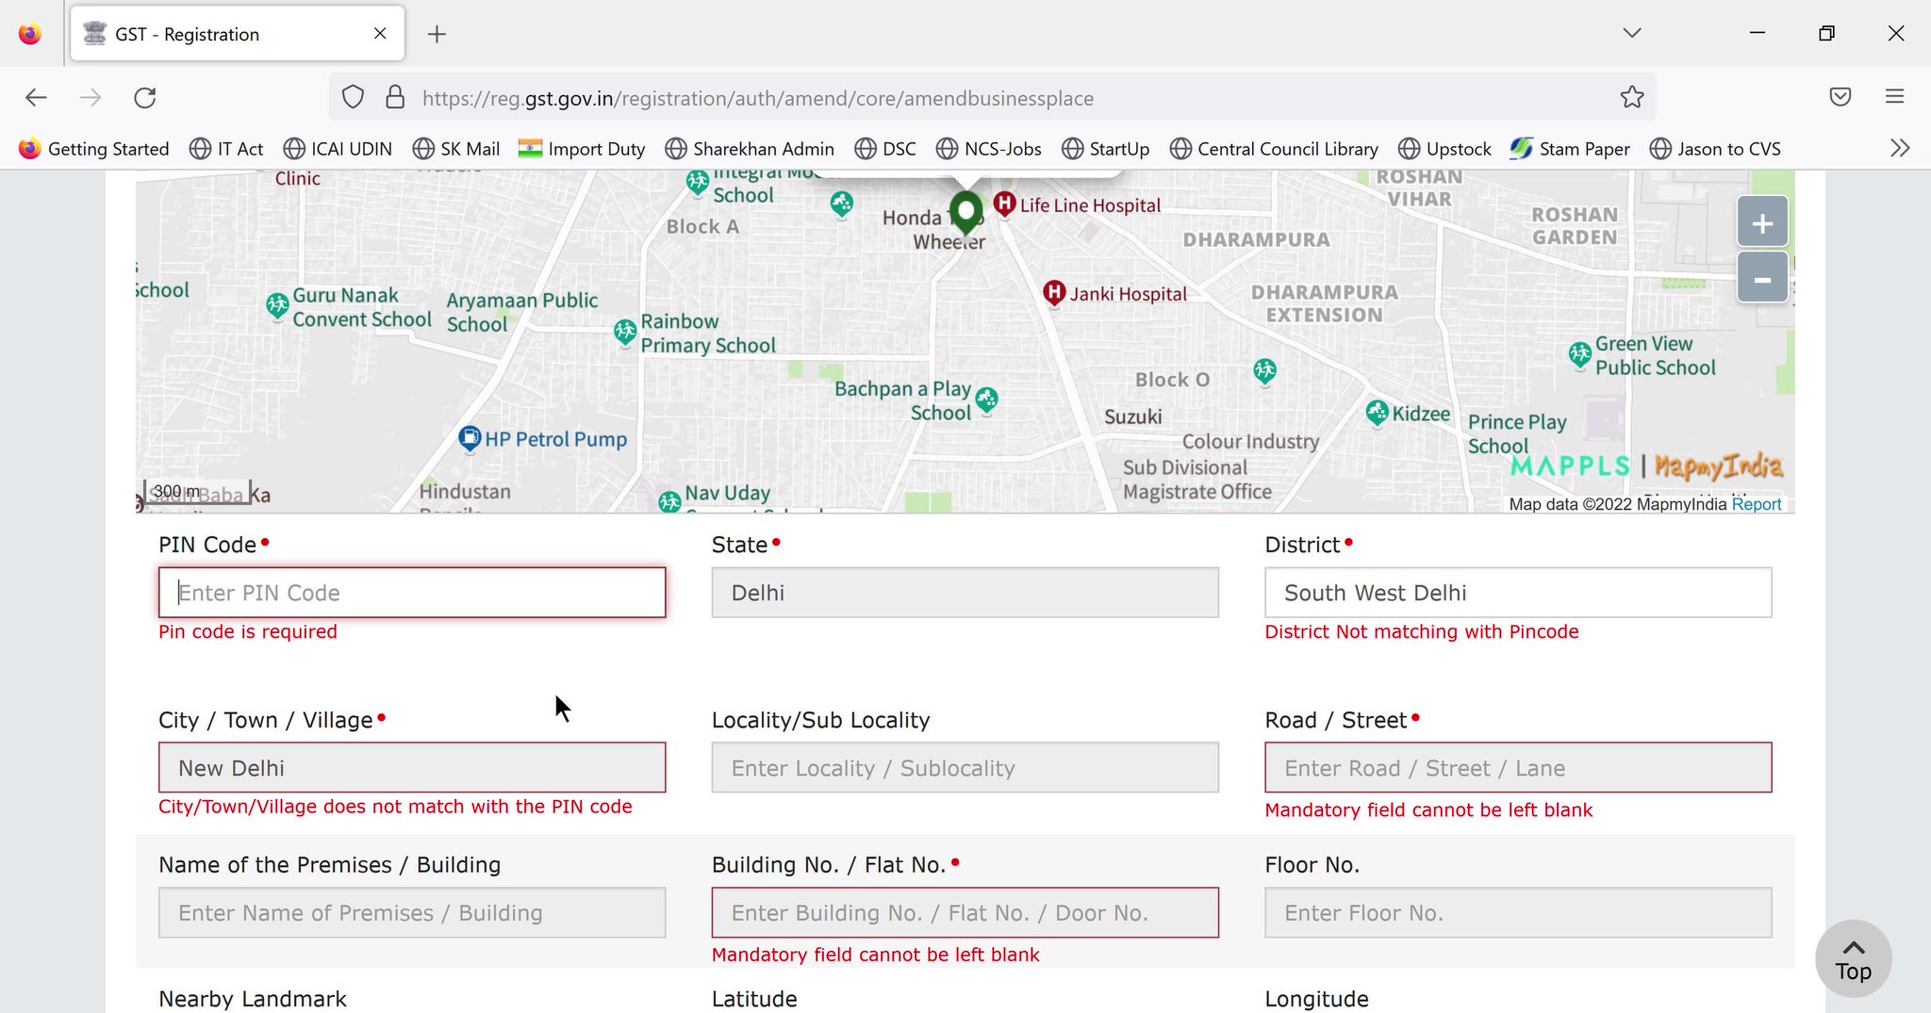
Task: Show more bookmarks overflow chevron
Action: click(1900, 148)
